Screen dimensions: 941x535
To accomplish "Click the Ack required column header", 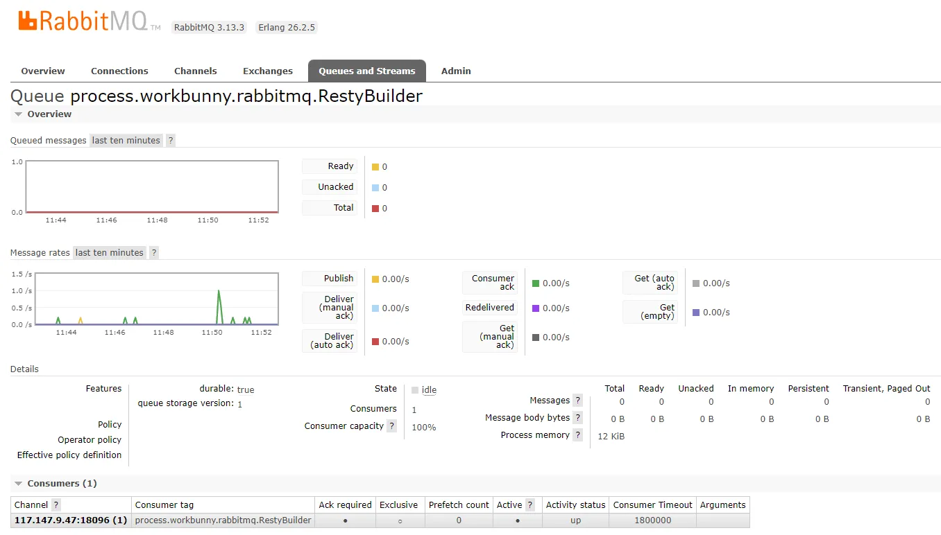I will click(345, 505).
